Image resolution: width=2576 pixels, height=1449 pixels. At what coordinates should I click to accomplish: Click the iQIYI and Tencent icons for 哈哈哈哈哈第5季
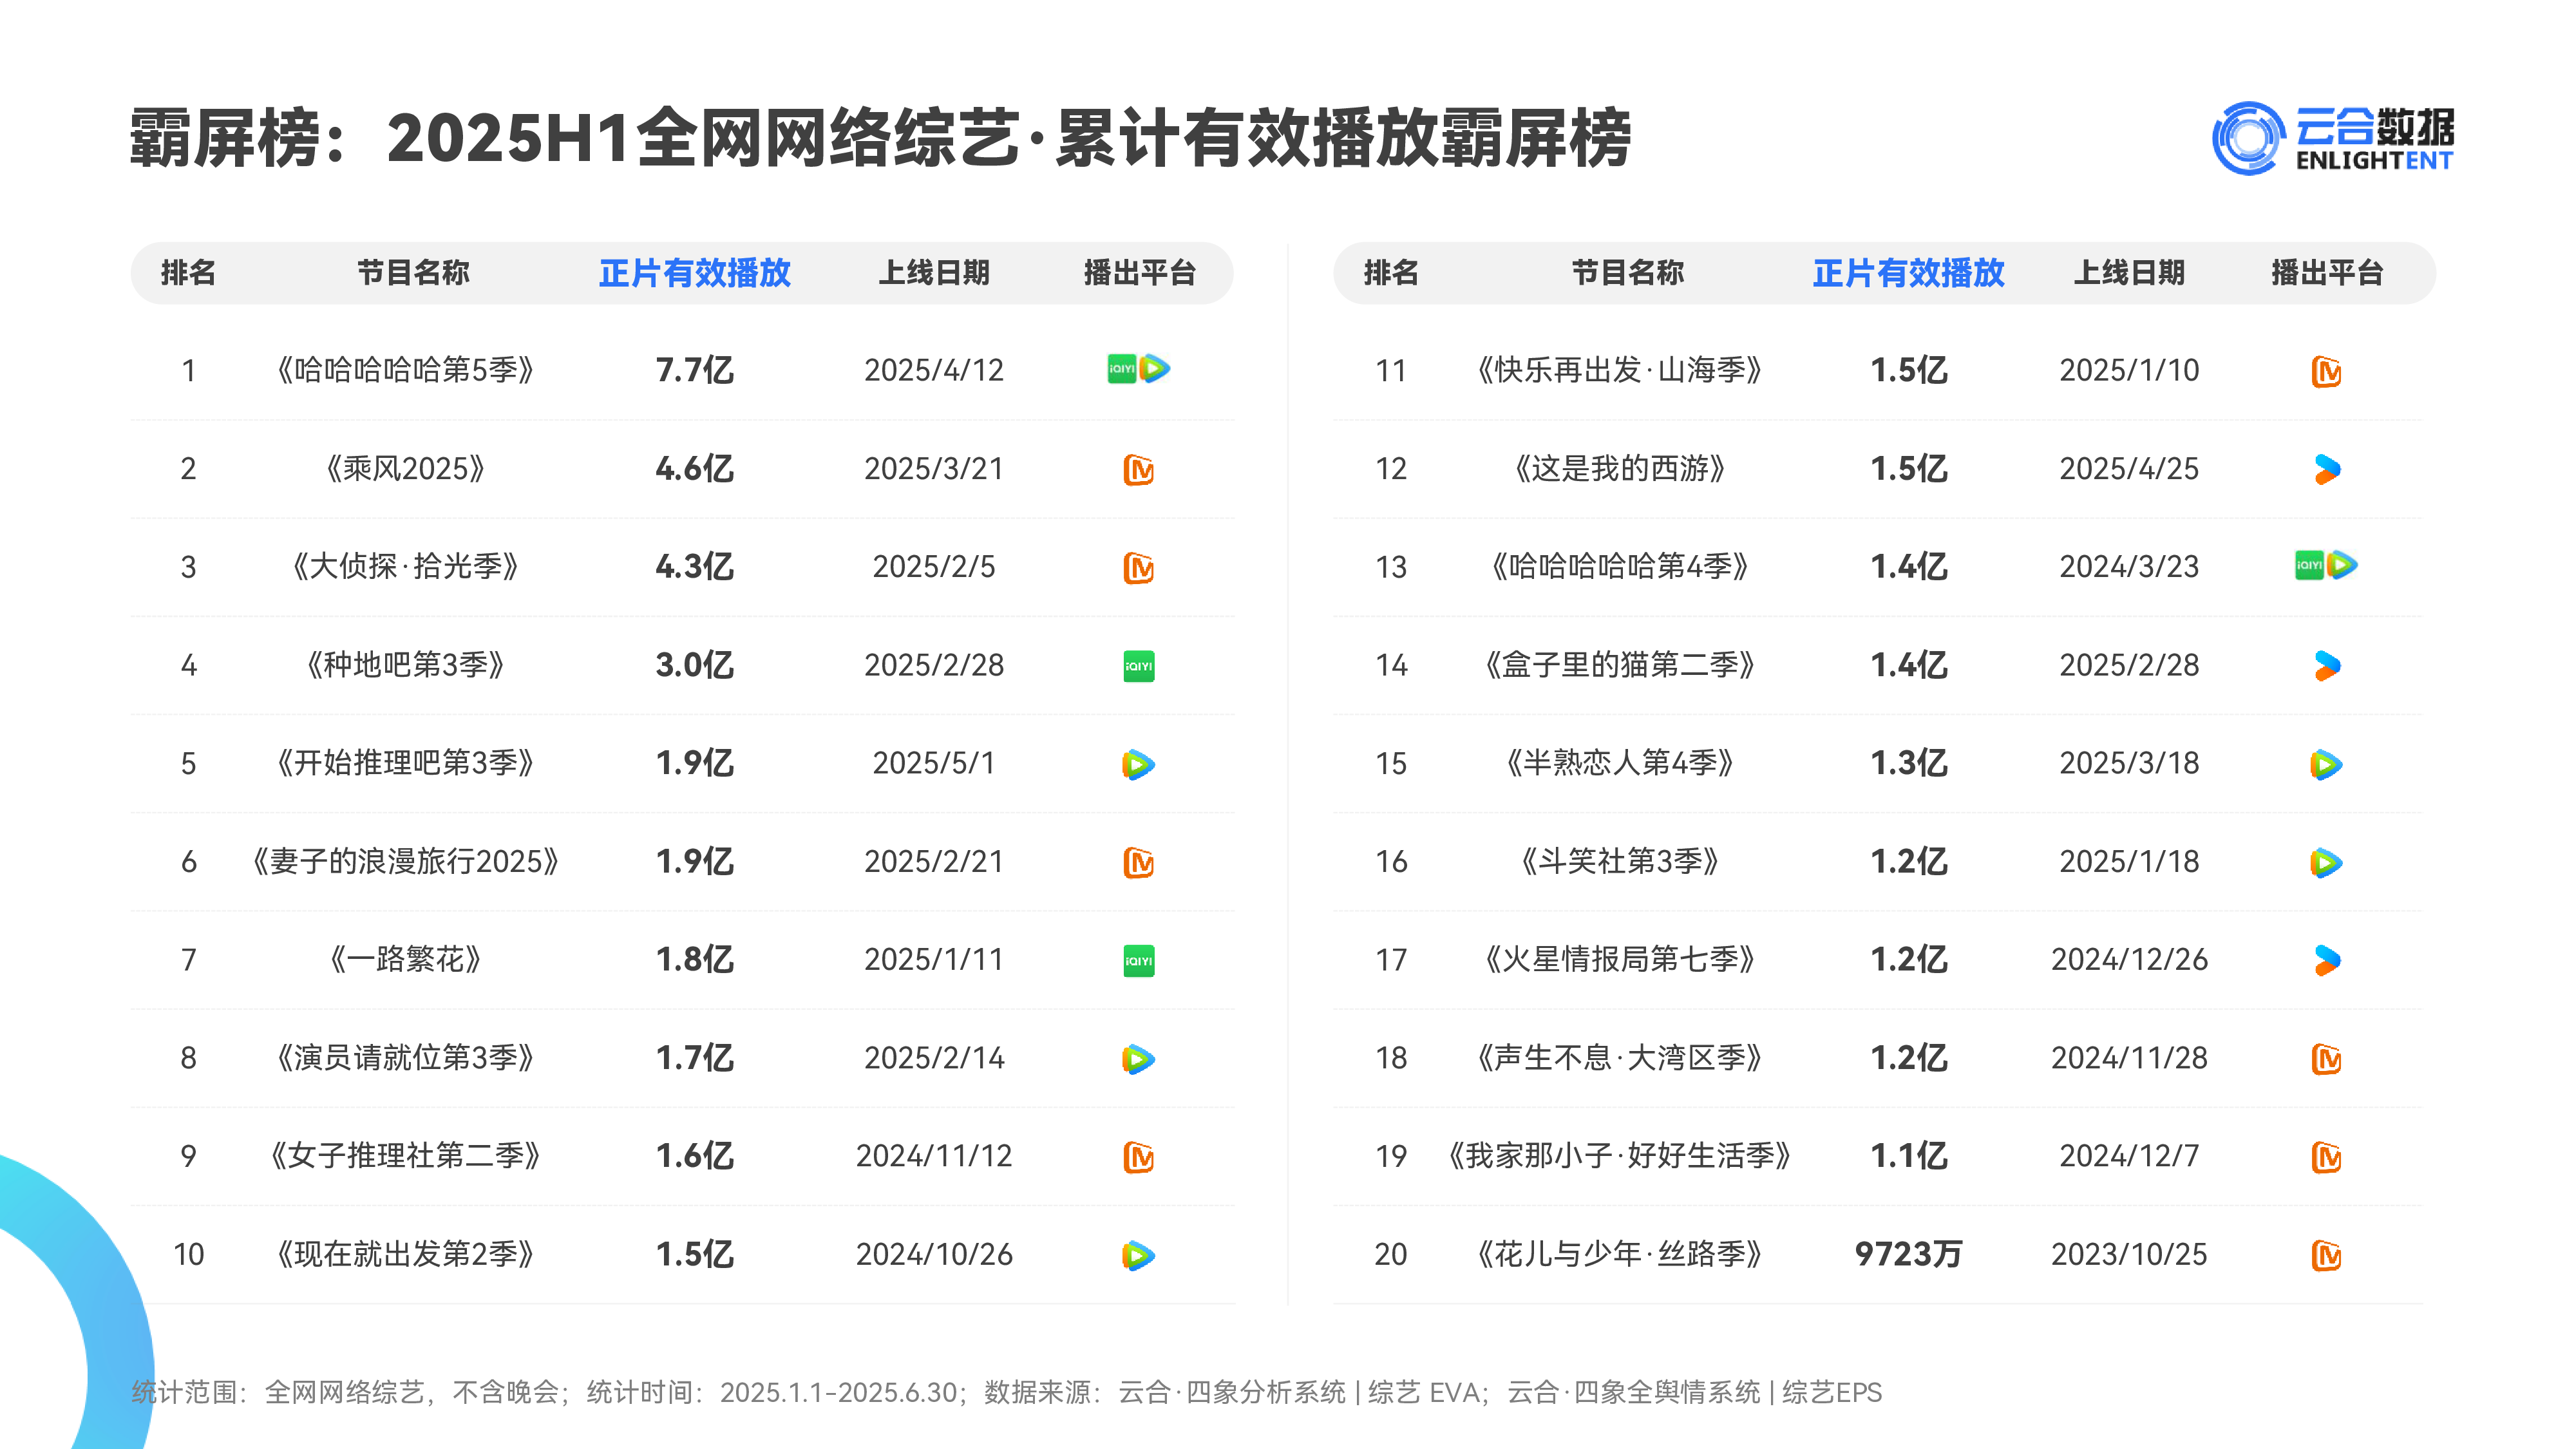point(1138,369)
